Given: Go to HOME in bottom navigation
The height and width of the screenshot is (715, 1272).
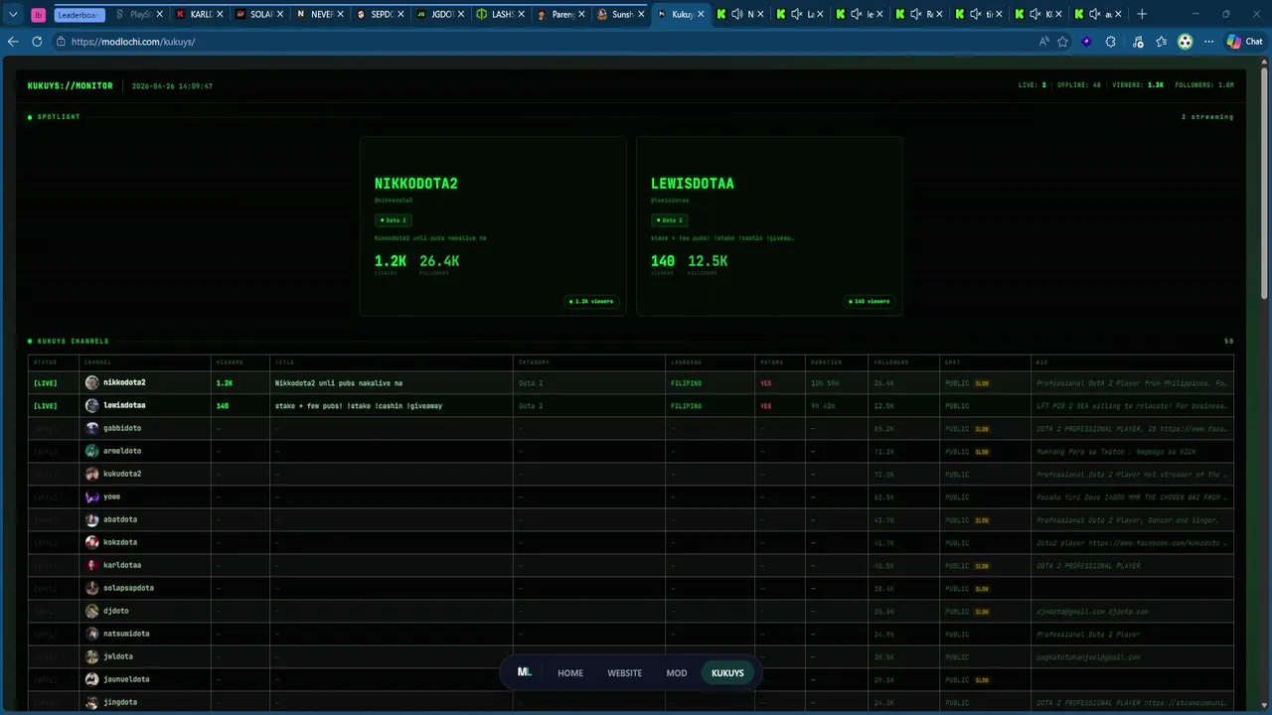Looking at the screenshot, I should (x=570, y=672).
